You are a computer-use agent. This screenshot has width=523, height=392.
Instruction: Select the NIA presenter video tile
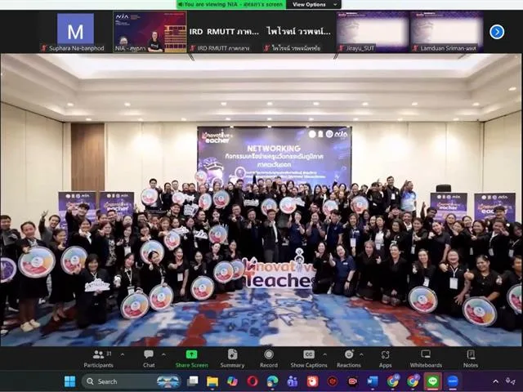click(150, 32)
